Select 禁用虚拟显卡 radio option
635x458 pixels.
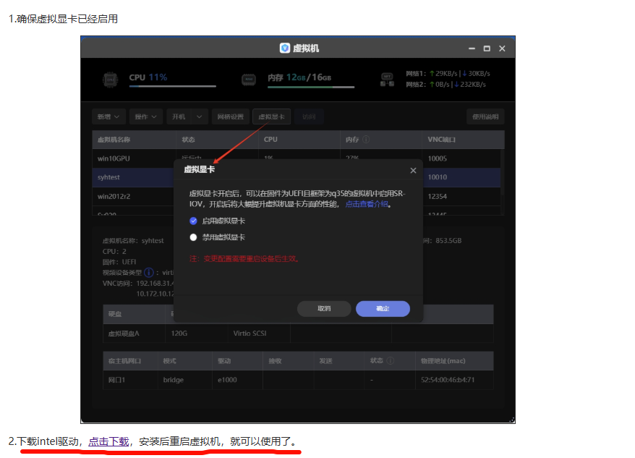click(x=193, y=237)
